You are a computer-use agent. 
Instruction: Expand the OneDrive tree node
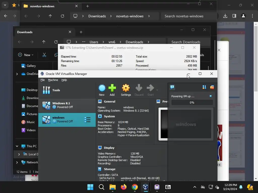click(17, 74)
